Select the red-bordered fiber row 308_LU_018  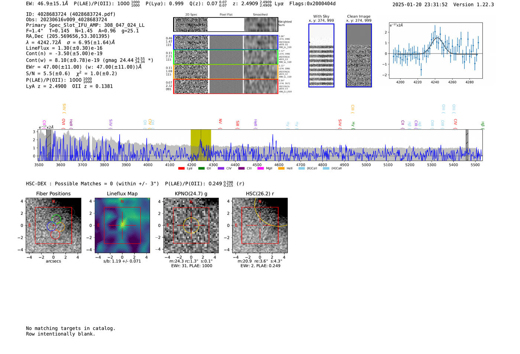(225, 86)
